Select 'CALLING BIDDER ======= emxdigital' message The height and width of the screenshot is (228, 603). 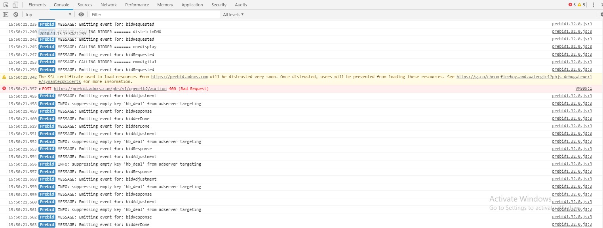coord(107,62)
